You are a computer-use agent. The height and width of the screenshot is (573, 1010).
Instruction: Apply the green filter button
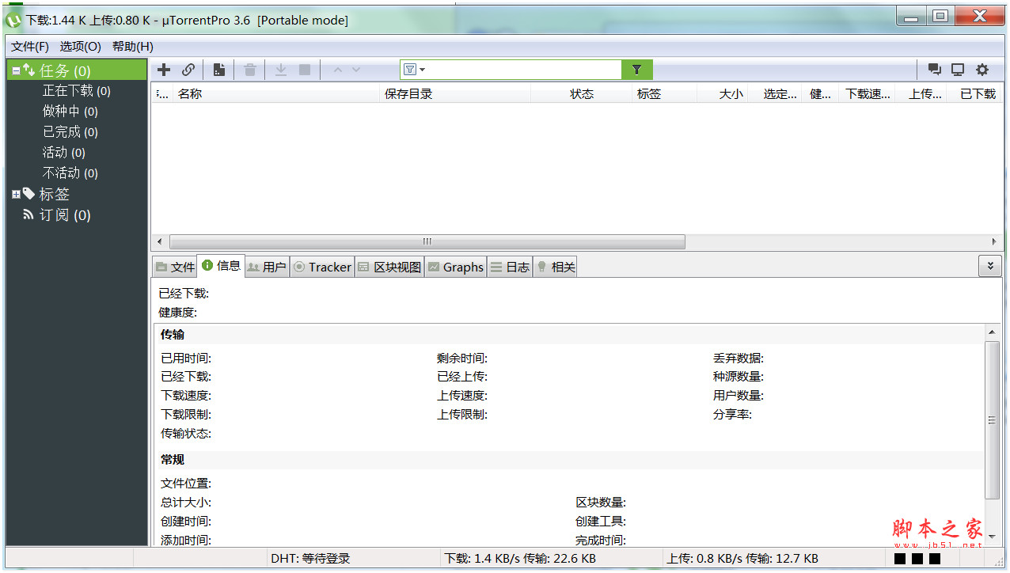pos(636,70)
